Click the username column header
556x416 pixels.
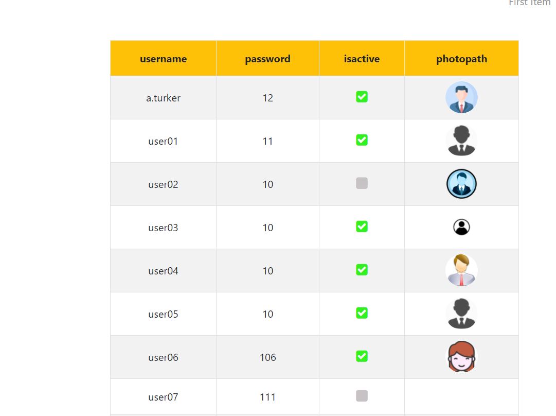(x=163, y=59)
